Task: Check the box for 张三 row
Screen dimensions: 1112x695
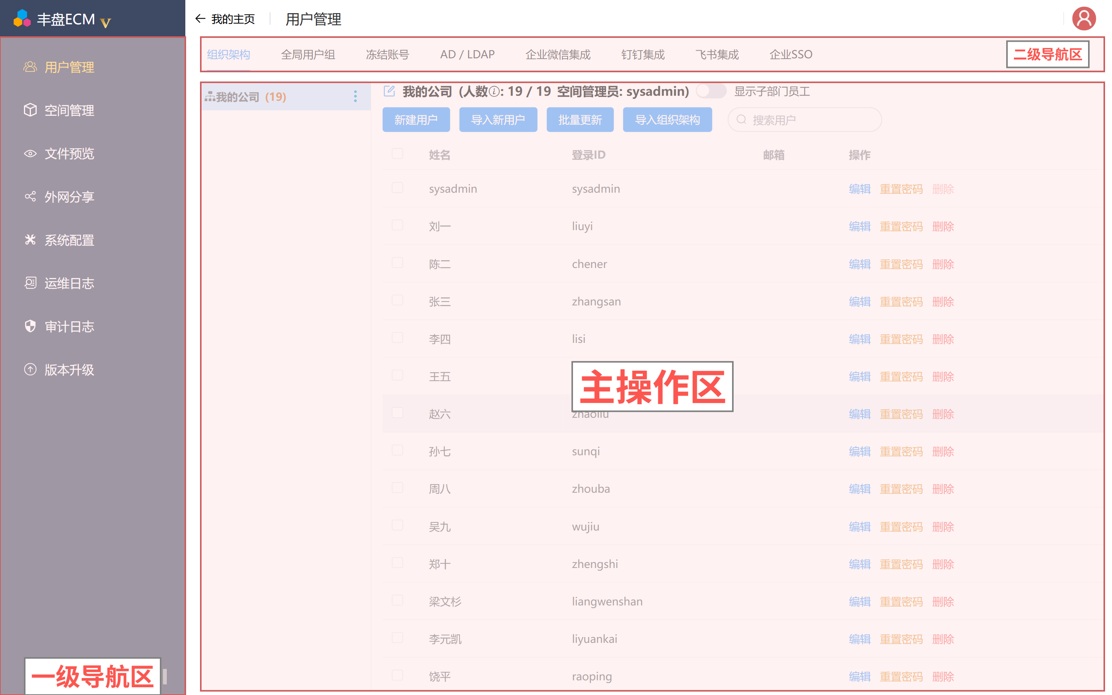Action: pyautogui.click(x=397, y=301)
